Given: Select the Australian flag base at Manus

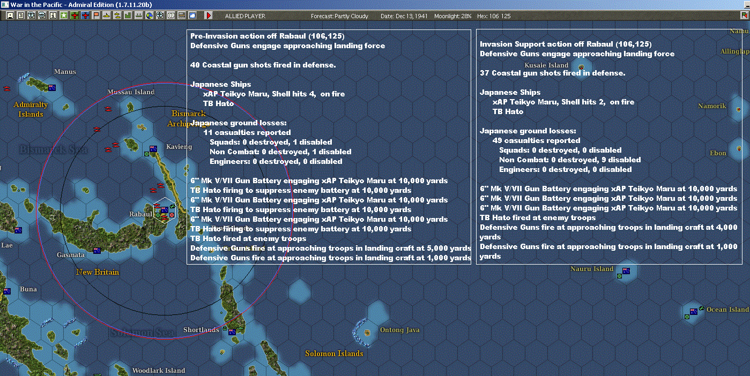Looking at the screenshot, I should coord(52,88).
